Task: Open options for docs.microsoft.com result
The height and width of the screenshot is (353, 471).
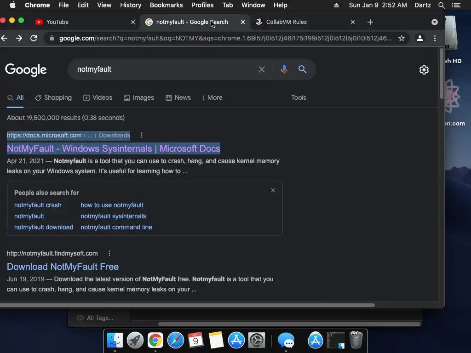Action: coord(142,136)
